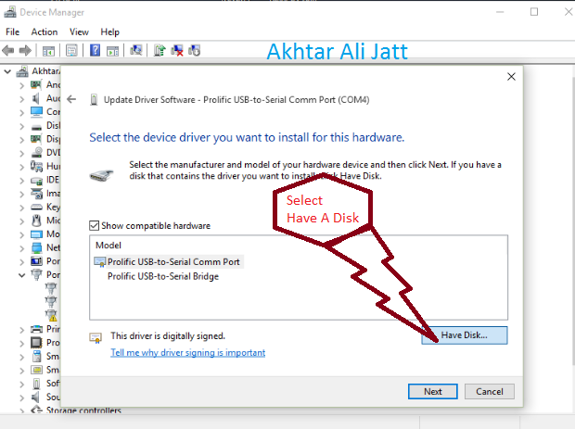Click the Uninstall device red X icon

[177, 50]
